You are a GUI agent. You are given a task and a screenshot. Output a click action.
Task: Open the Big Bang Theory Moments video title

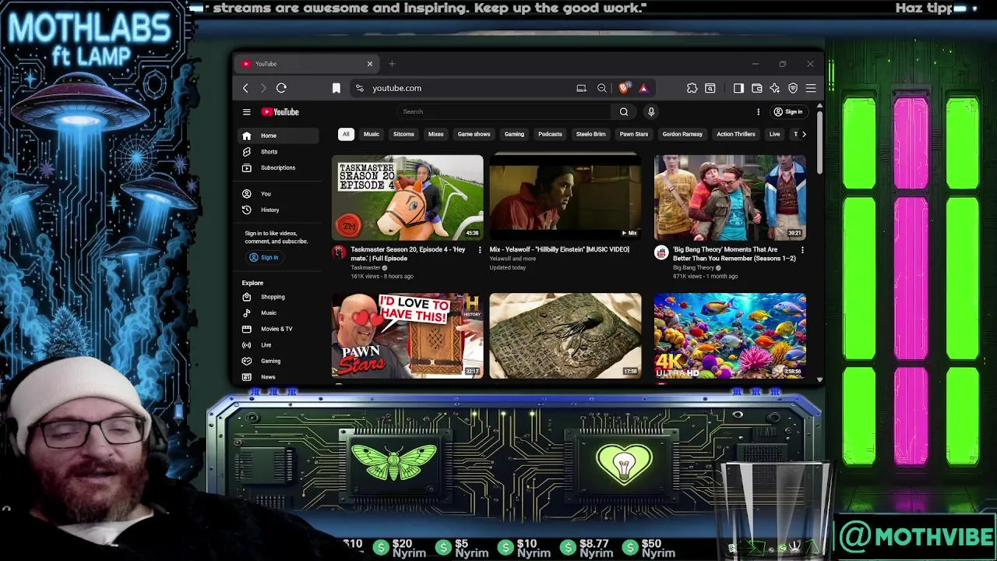(x=734, y=254)
